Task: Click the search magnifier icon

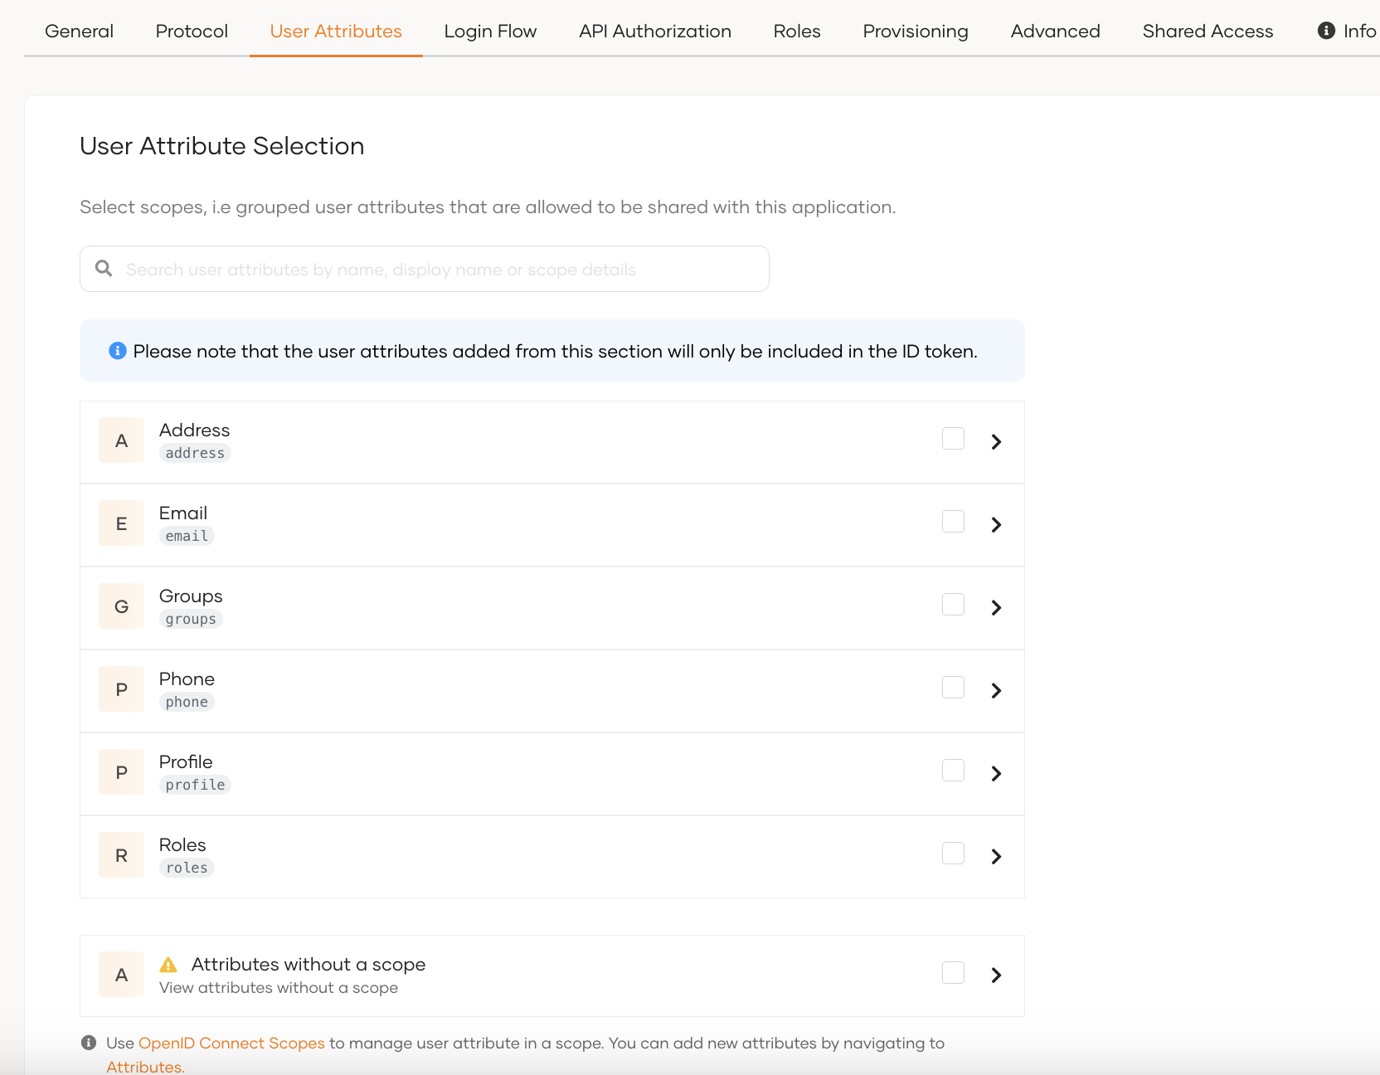Action: [x=104, y=269]
